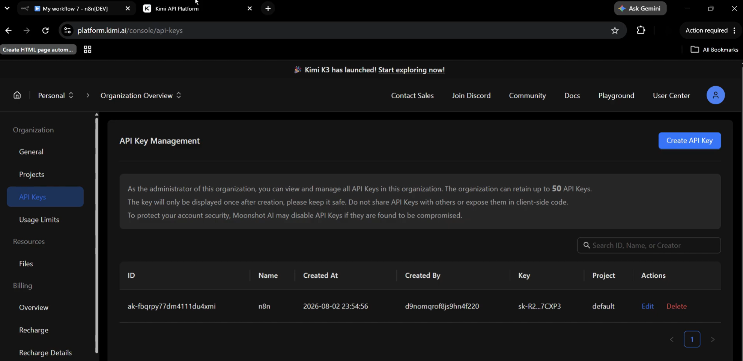Image resolution: width=743 pixels, height=361 pixels.
Task: Click the Create API Key button
Action: pos(689,140)
